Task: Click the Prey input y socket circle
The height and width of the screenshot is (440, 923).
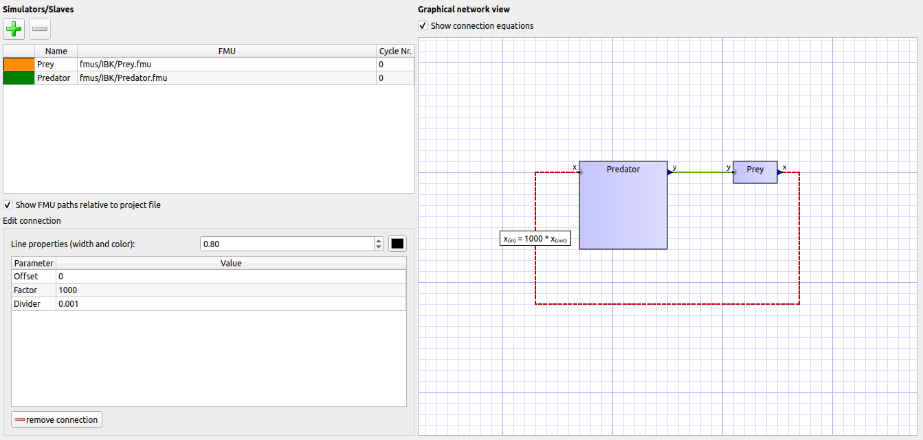Action: pos(733,172)
